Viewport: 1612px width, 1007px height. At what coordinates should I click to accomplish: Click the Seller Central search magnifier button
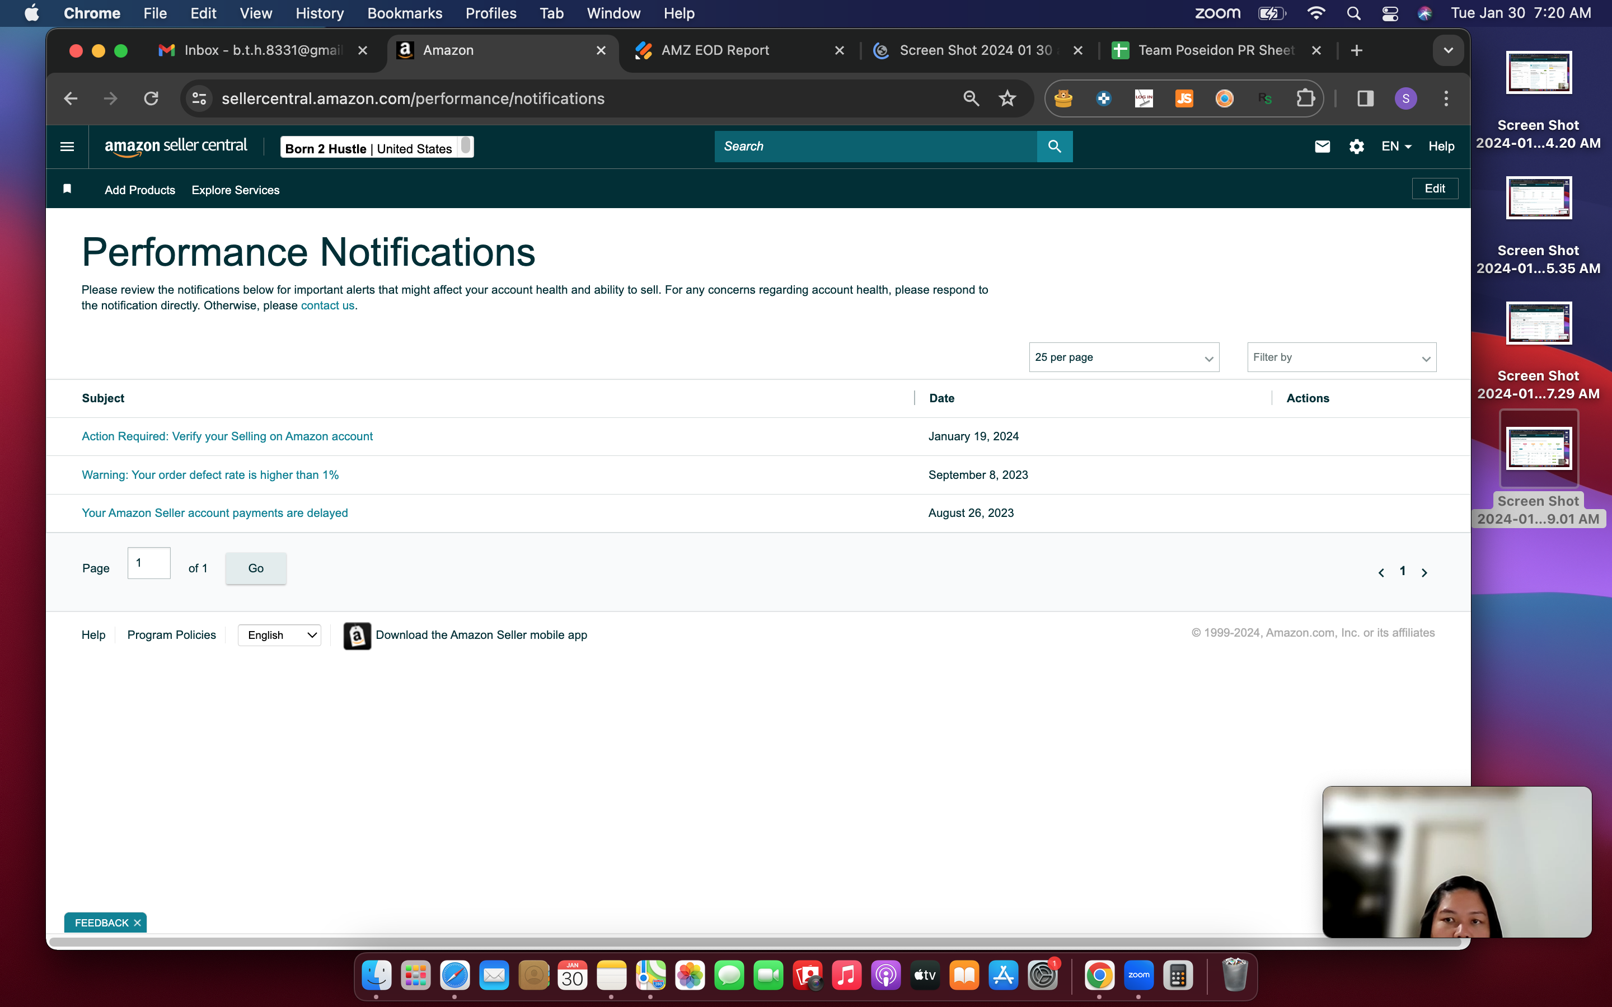point(1055,147)
